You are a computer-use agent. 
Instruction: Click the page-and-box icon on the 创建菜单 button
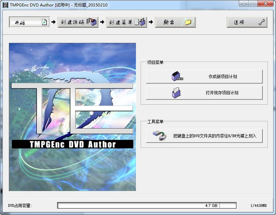coord(140,22)
